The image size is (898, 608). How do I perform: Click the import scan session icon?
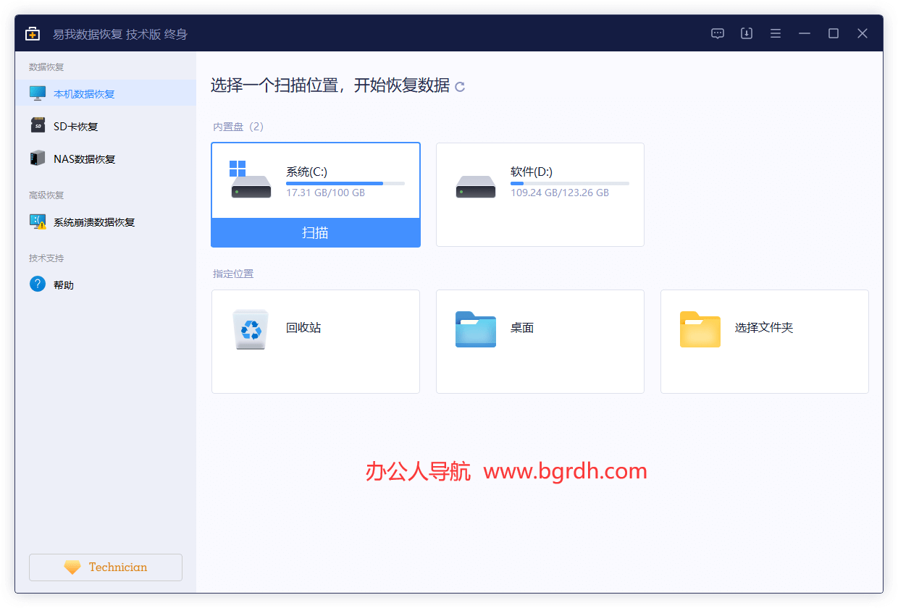747,33
